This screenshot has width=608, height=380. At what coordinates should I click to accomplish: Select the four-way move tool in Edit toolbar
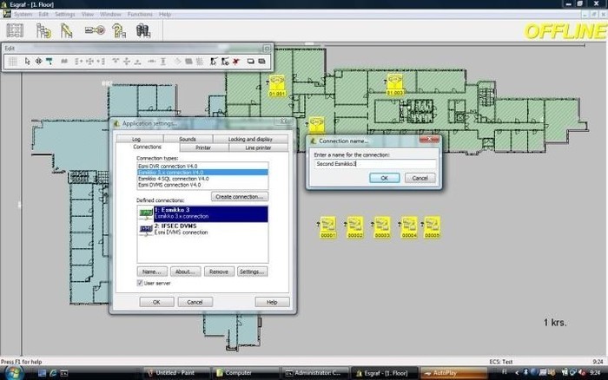(x=38, y=62)
